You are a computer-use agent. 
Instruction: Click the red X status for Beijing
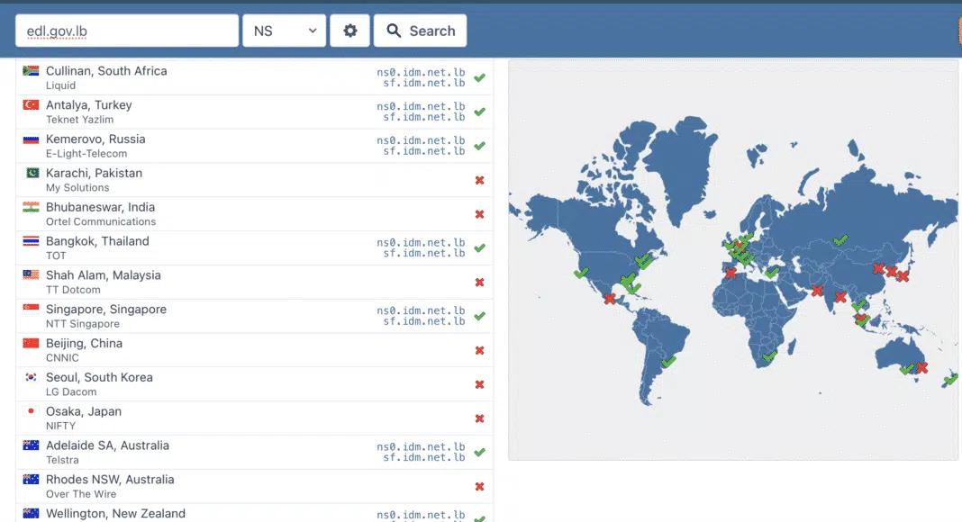pos(479,350)
